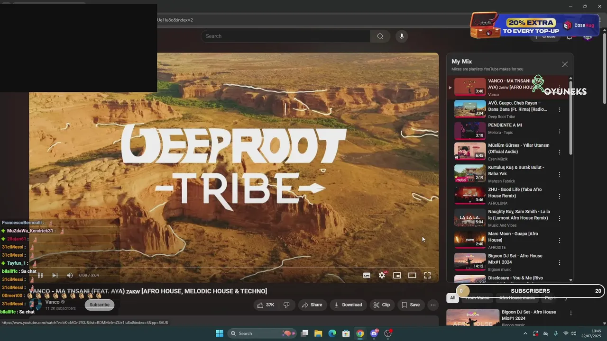Save the video to a playlist
This screenshot has height=341, width=607.
click(x=411, y=305)
